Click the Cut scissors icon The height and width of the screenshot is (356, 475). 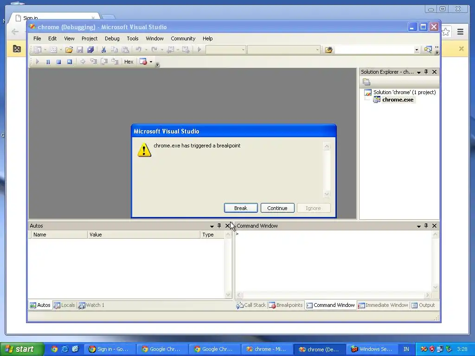[103, 50]
